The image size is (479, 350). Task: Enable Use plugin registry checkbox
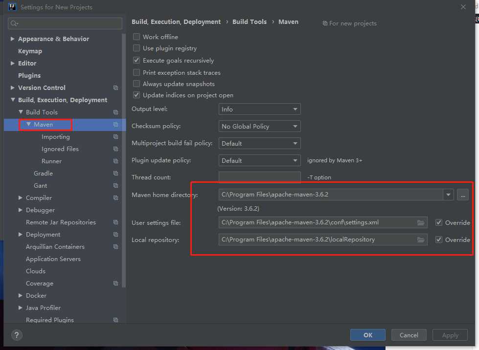(x=137, y=48)
